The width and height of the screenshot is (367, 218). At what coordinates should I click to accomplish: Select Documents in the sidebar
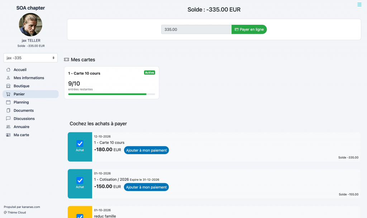pyautogui.click(x=30, y=110)
